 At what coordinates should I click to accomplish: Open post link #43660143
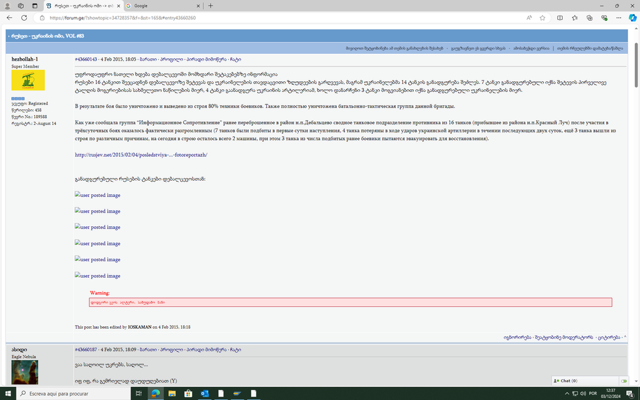[86, 59]
